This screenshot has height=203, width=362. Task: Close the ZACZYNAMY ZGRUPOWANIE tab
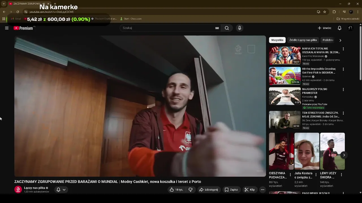[x=48, y=4]
